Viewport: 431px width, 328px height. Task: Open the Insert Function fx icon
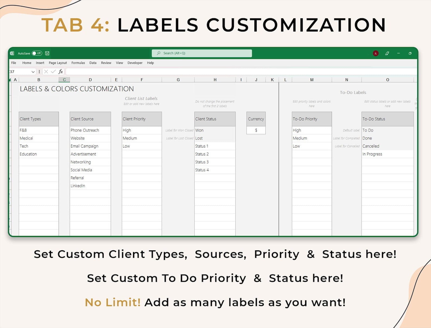coord(61,71)
